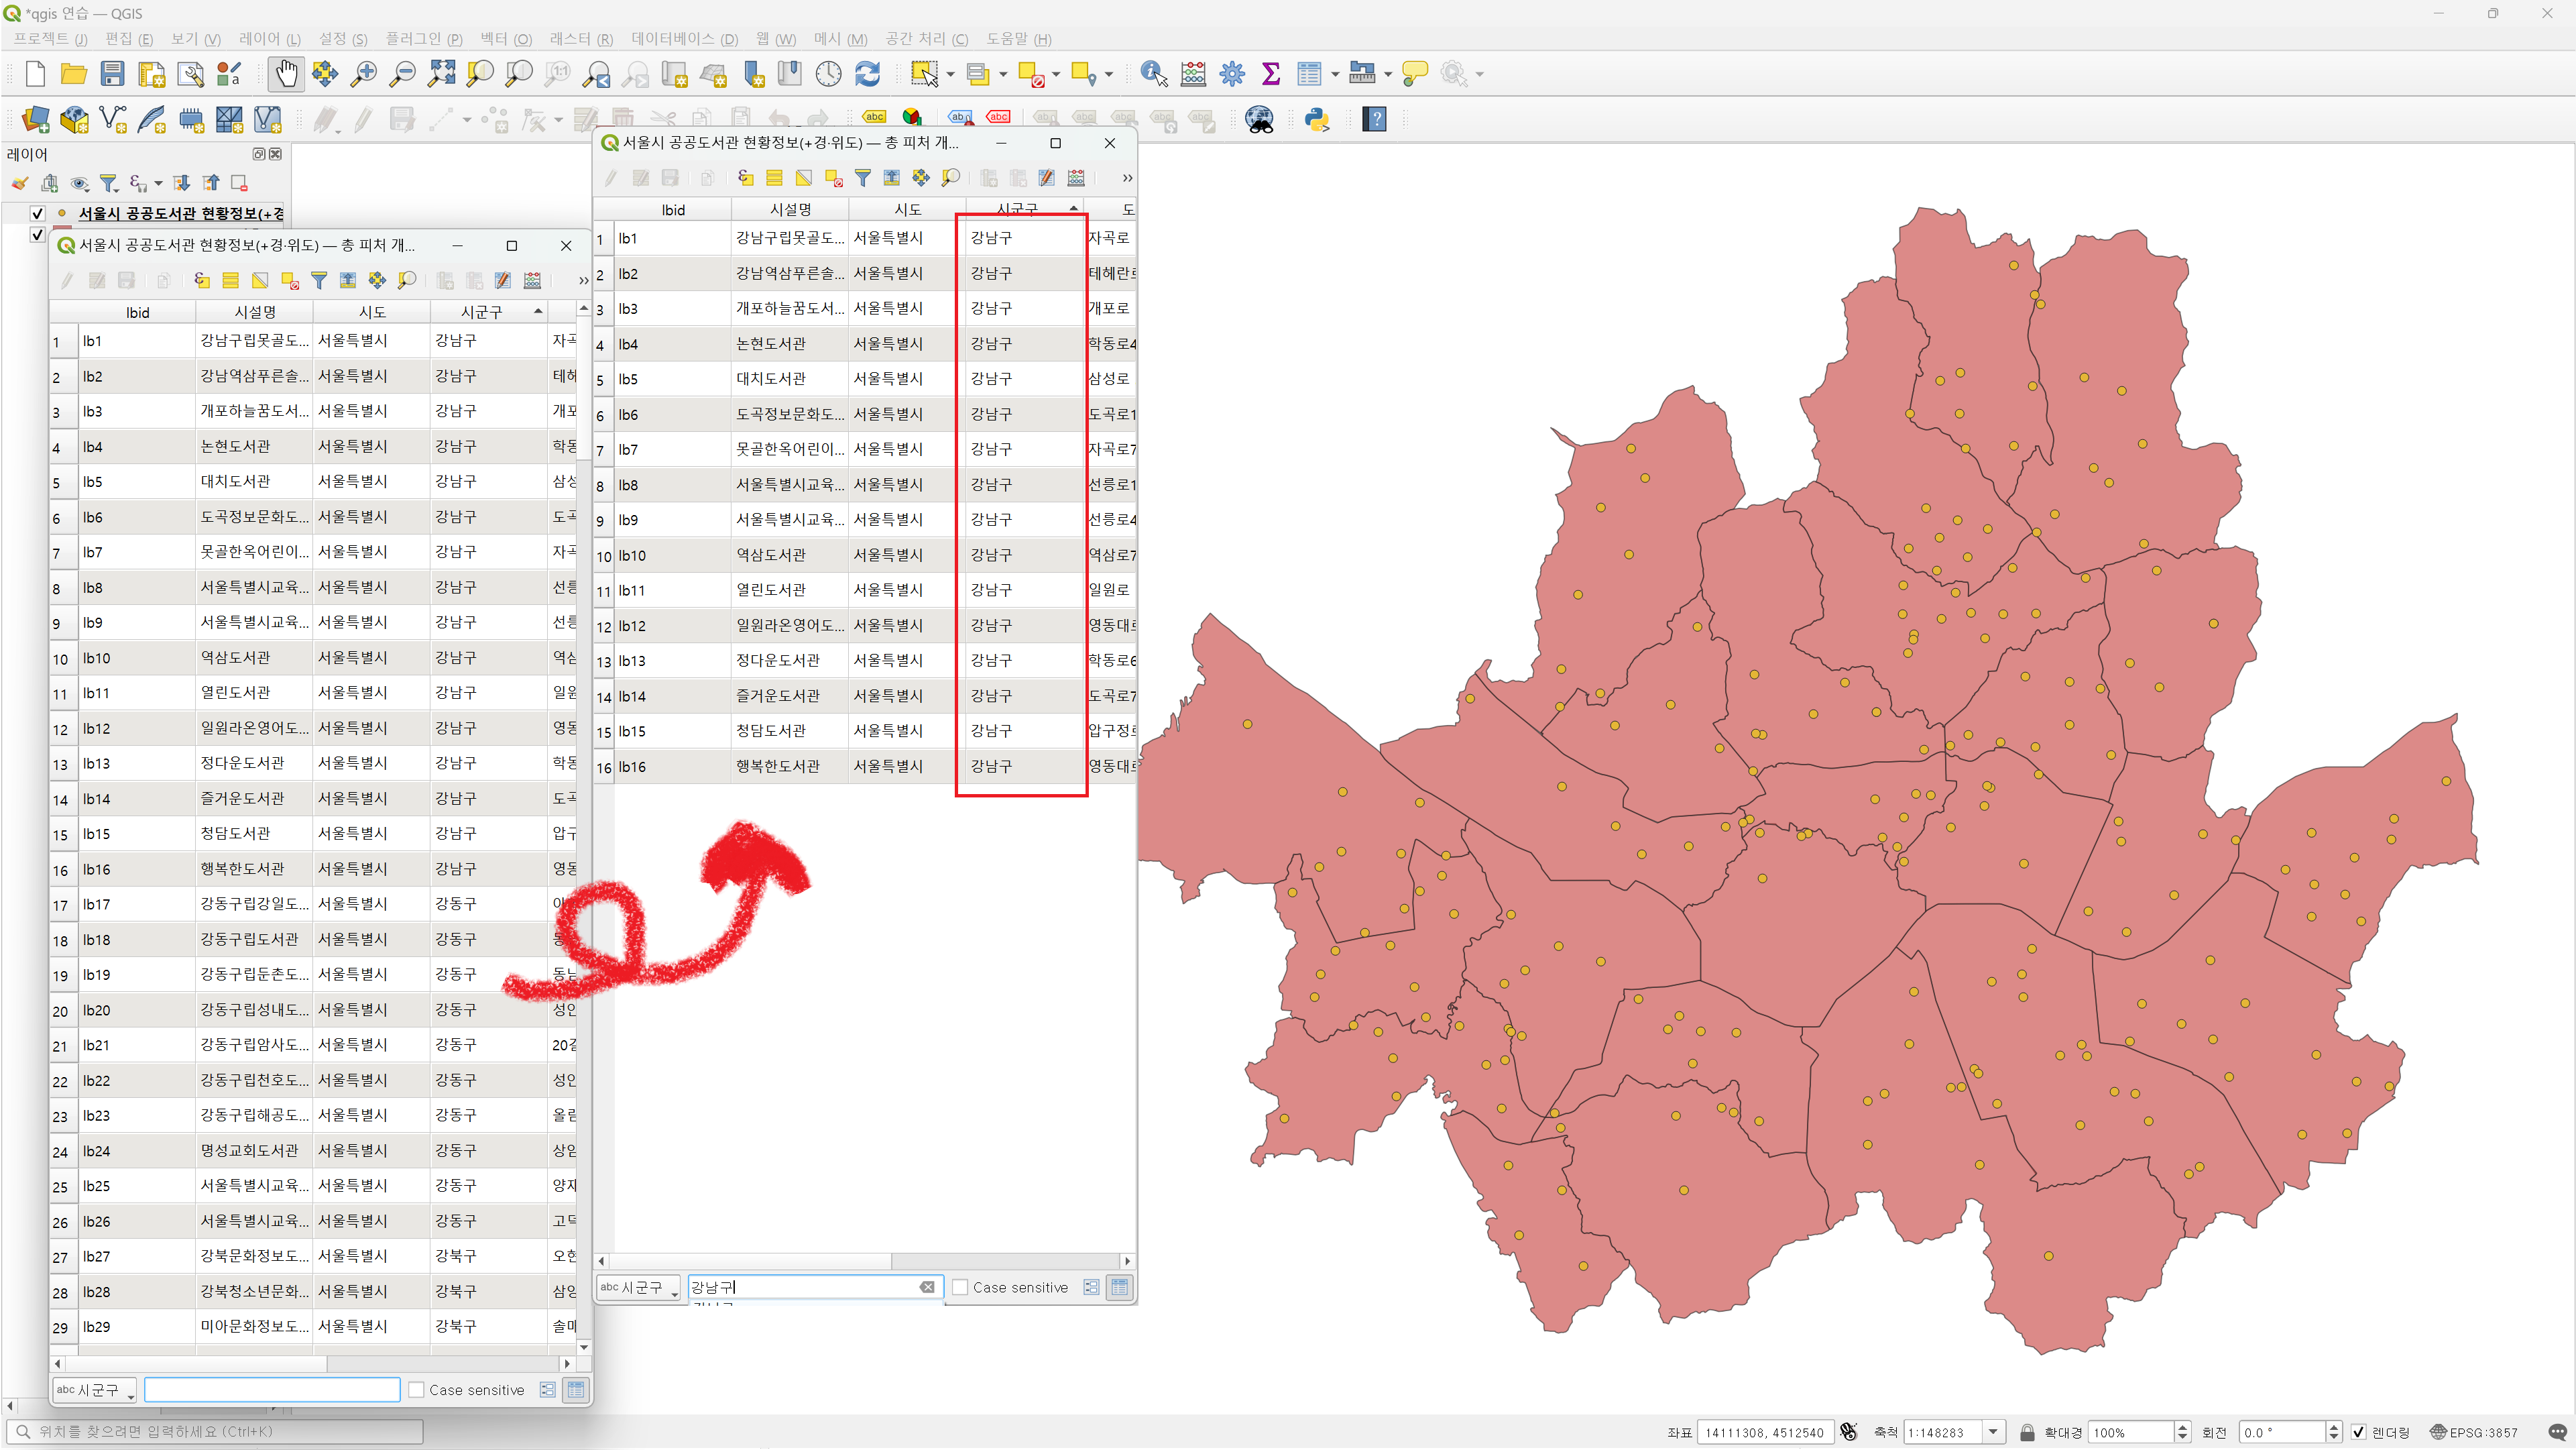This screenshot has height=1450, width=2576.
Task: Click the Zoom In magnifier tool
Action: [364, 74]
